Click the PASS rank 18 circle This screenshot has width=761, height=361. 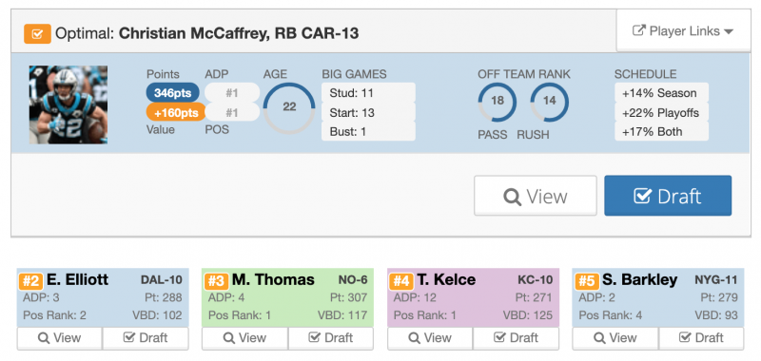[x=497, y=102]
